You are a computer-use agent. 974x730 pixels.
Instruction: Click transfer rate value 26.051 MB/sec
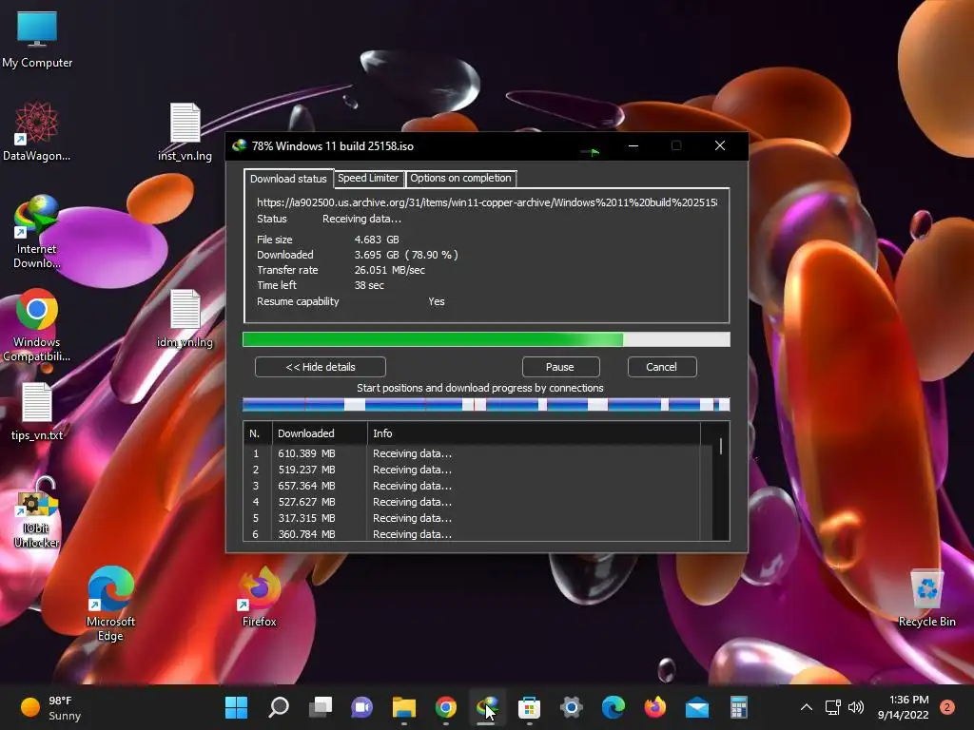pyautogui.click(x=389, y=270)
